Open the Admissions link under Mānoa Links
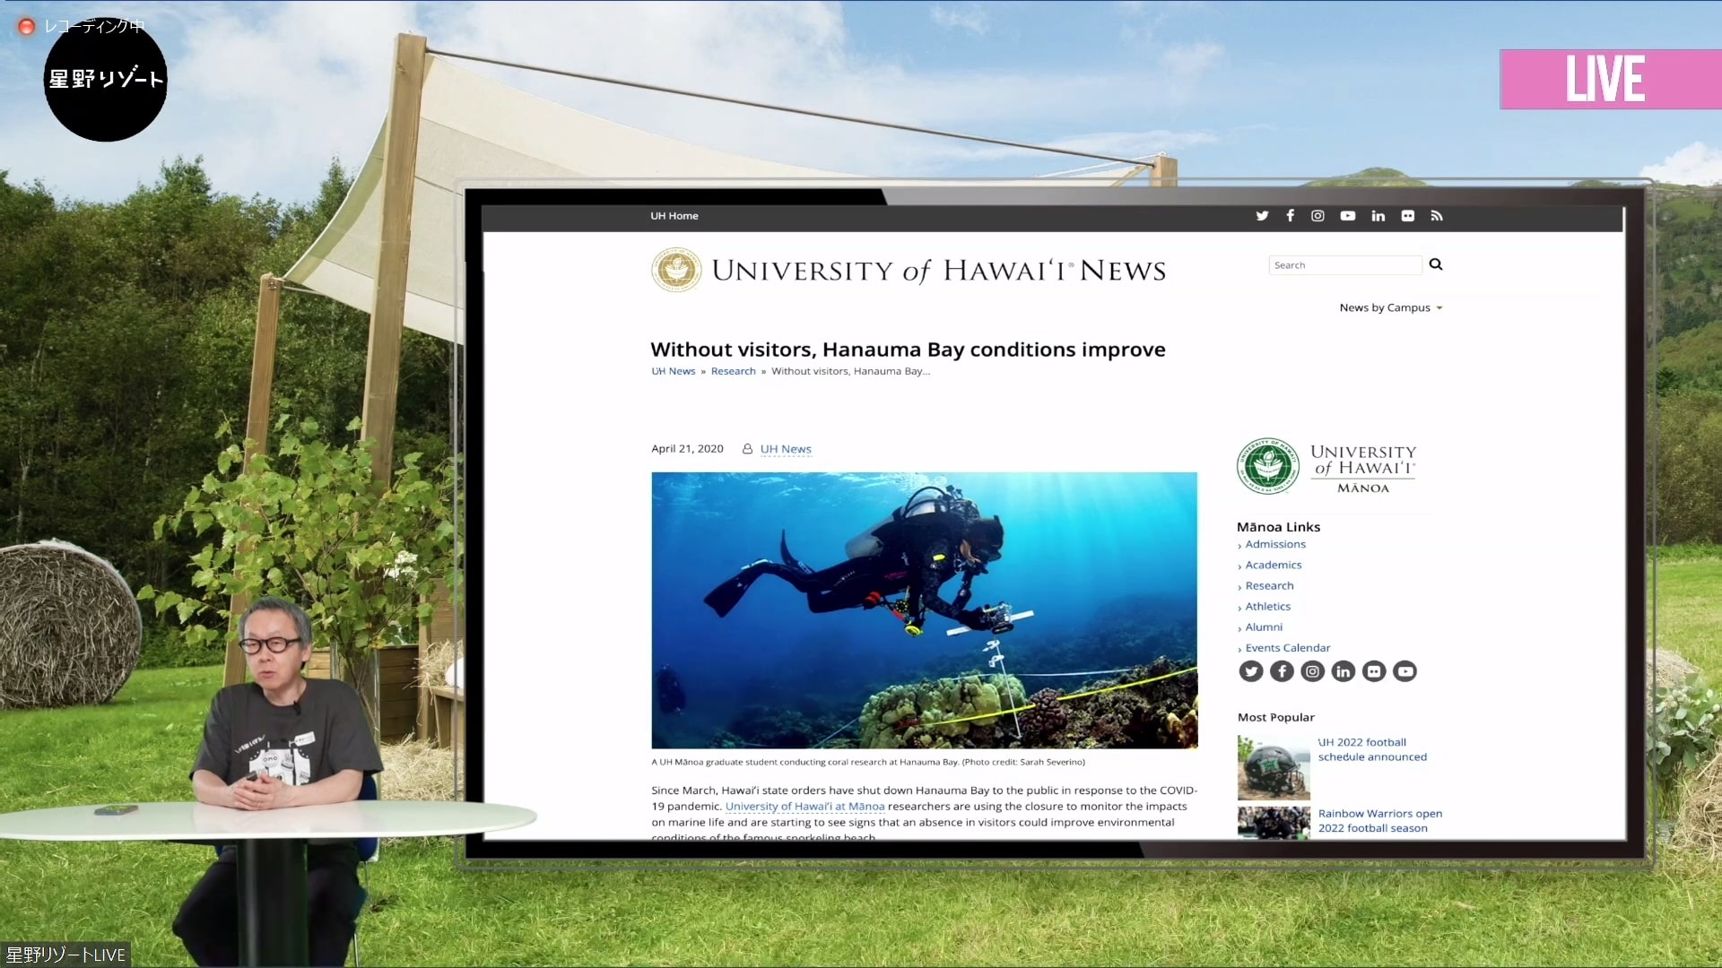 1274,544
